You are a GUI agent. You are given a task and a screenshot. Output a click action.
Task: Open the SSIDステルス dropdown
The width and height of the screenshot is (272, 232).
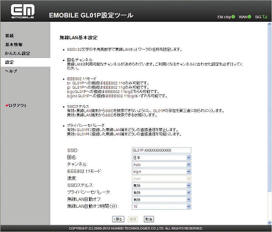coord(161,185)
